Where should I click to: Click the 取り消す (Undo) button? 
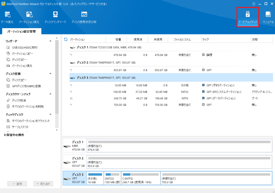[43, 184]
